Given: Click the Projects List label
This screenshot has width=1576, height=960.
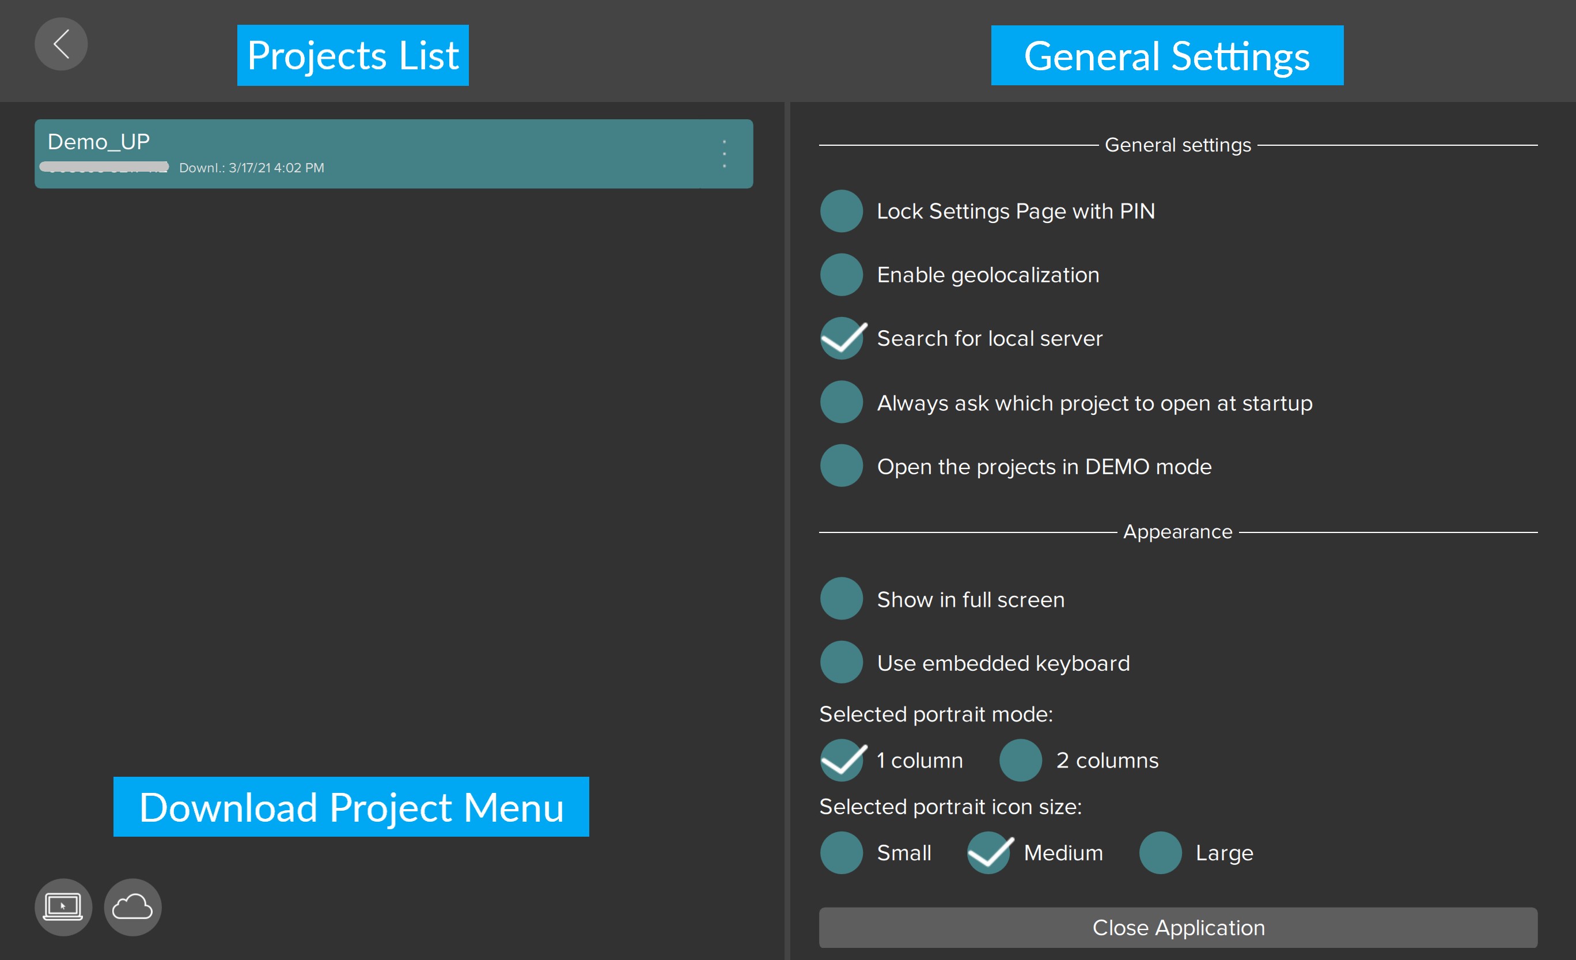Looking at the screenshot, I should point(353,55).
